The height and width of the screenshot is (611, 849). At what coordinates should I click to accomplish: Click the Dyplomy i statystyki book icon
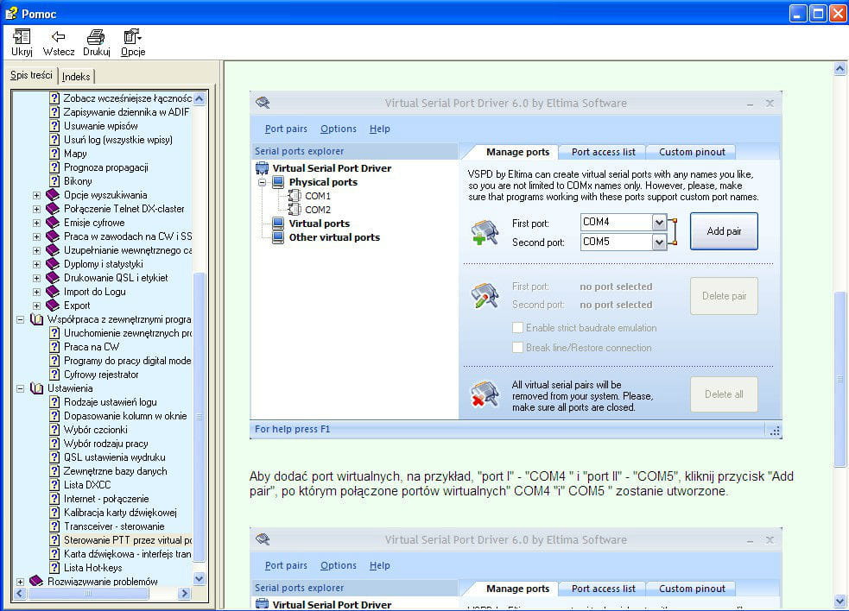click(53, 264)
